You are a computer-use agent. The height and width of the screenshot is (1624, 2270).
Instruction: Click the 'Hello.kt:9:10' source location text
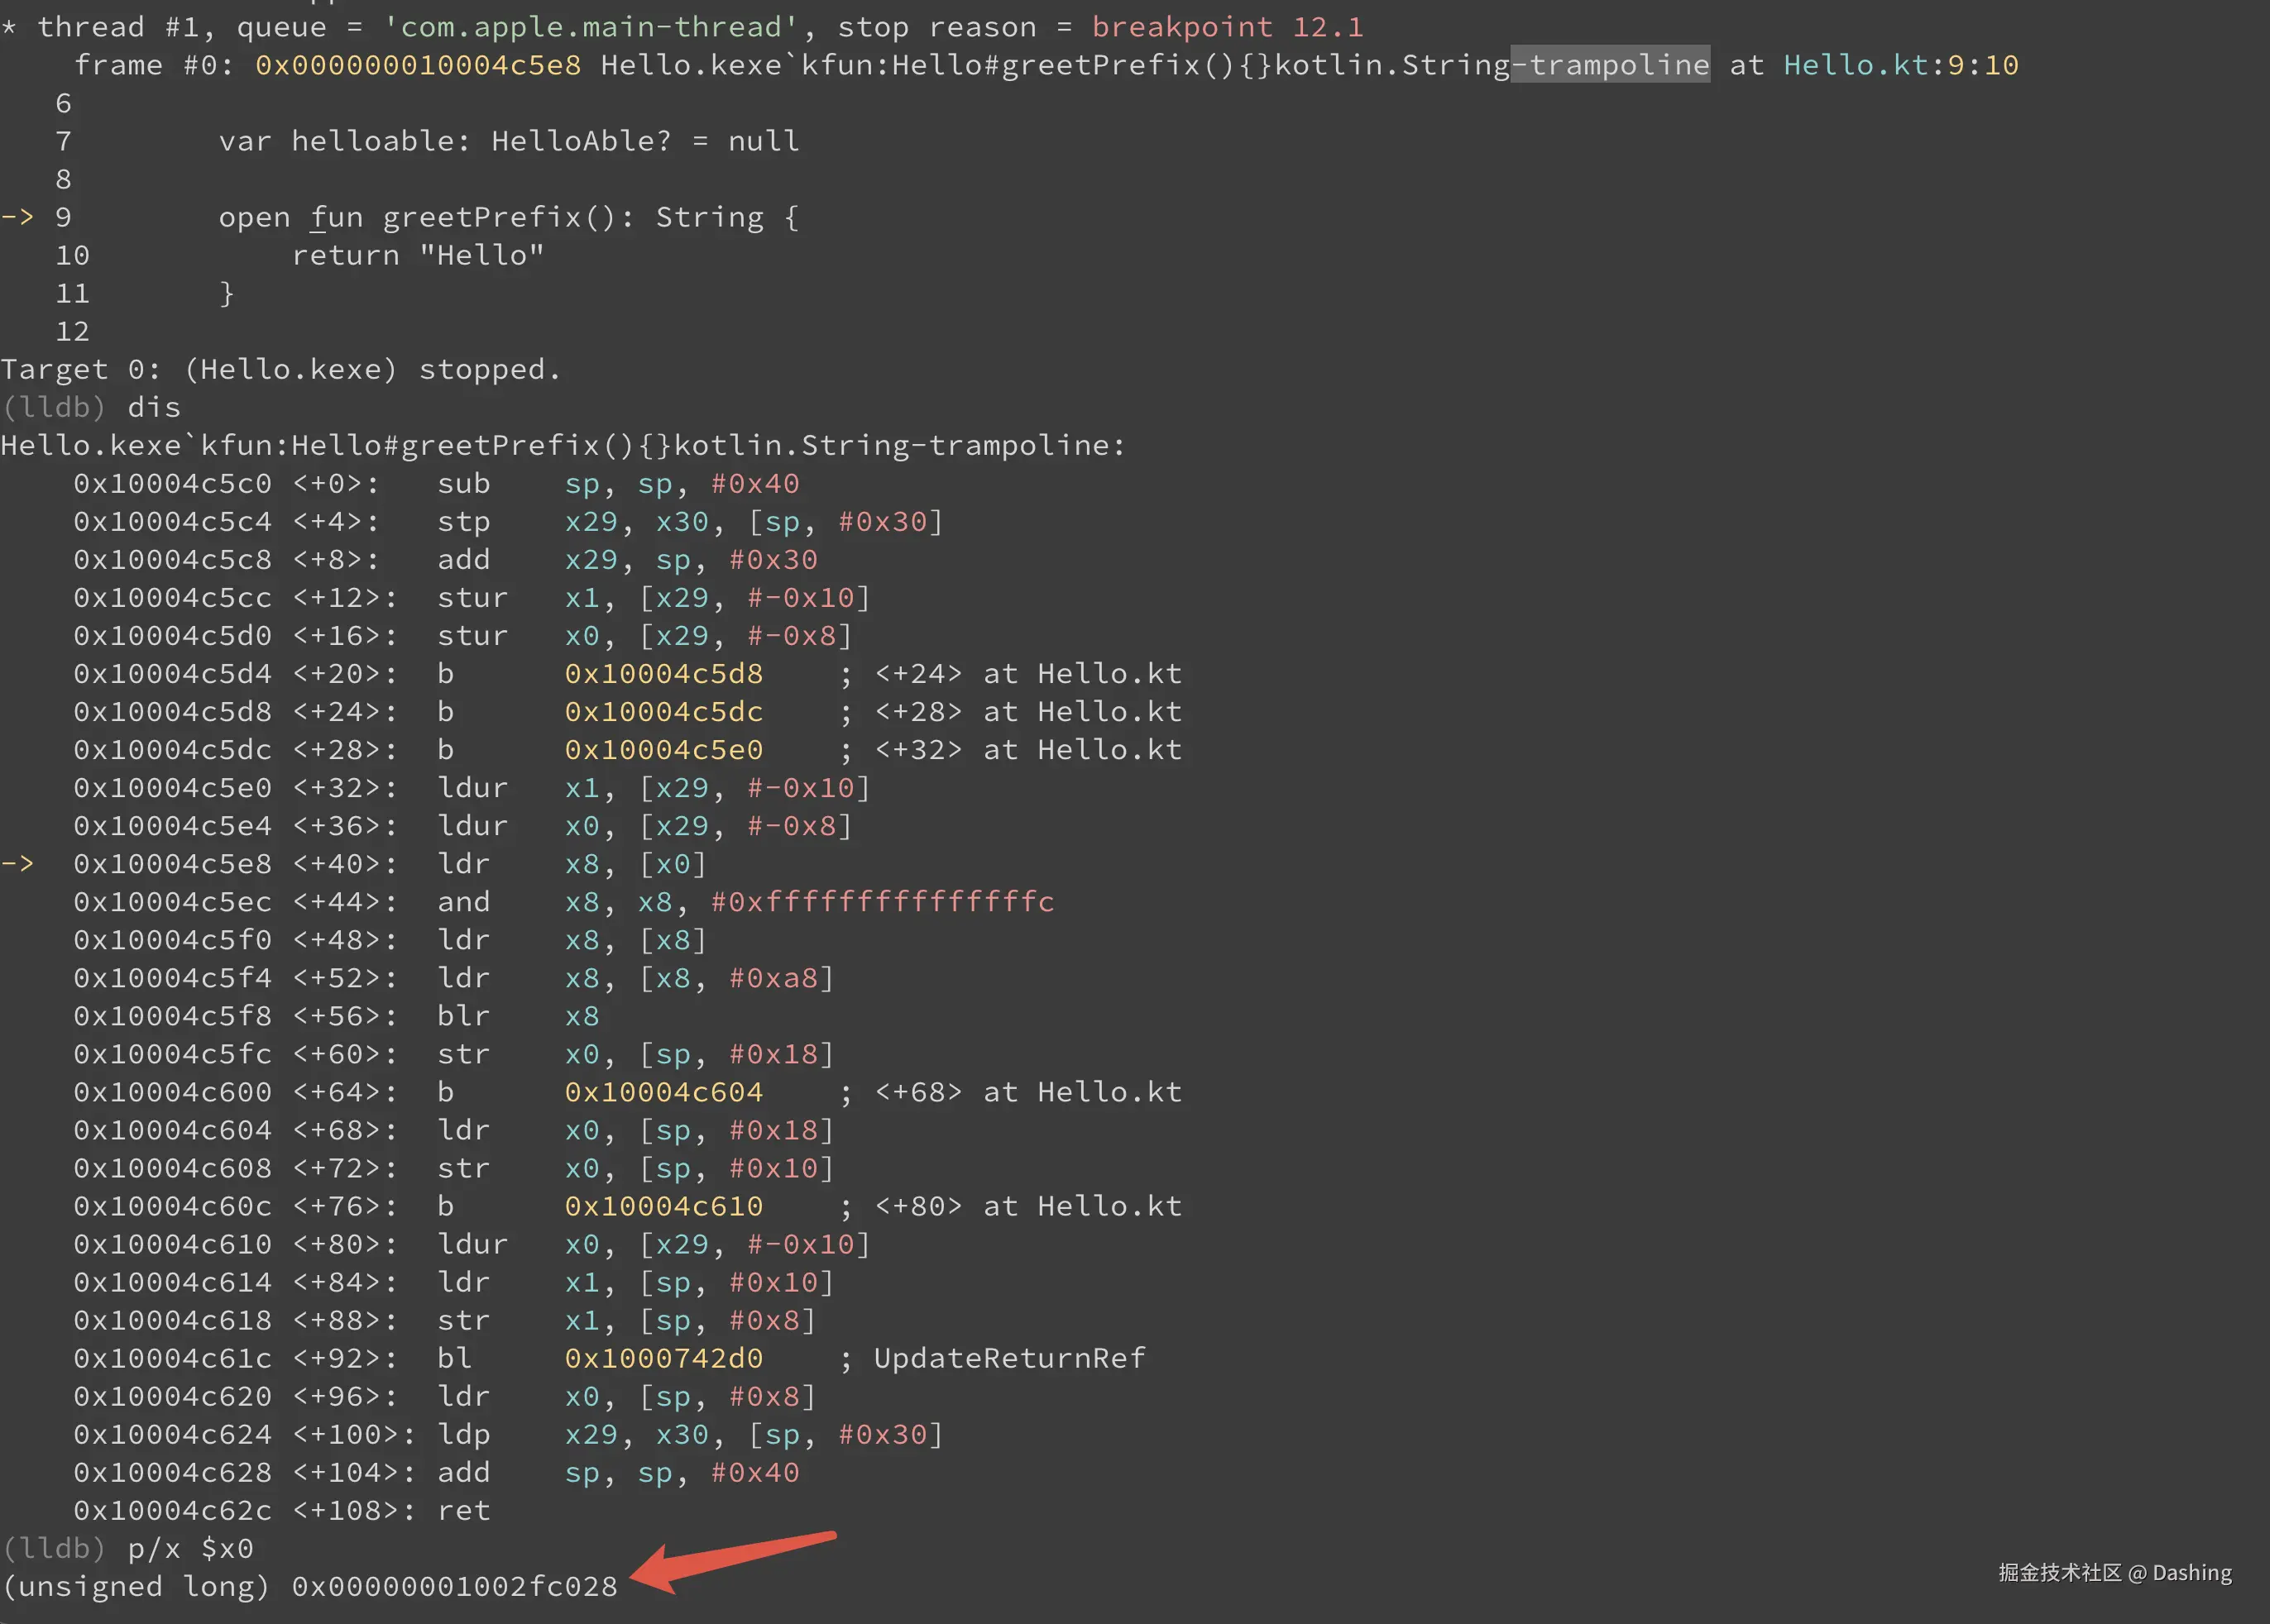coord(1900,65)
